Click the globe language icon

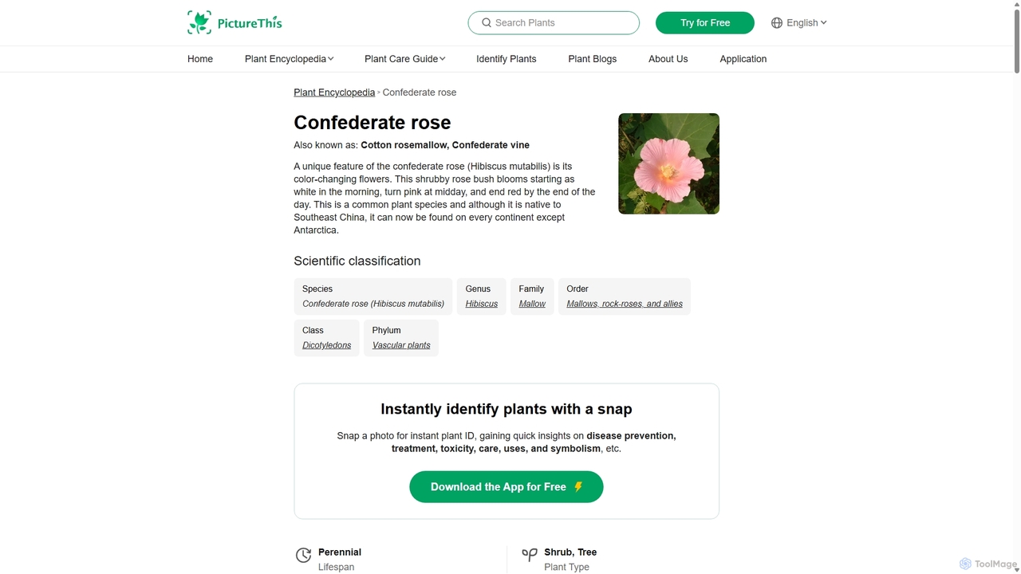(777, 23)
